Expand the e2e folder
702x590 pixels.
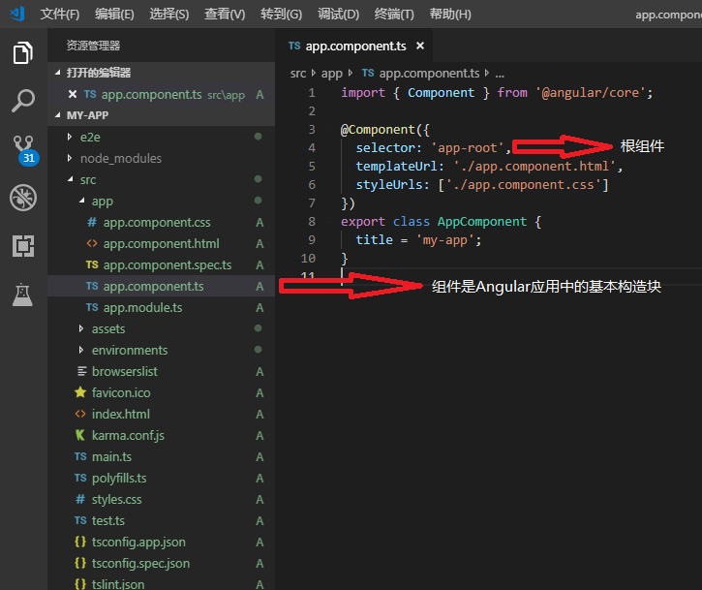click(x=161, y=137)
